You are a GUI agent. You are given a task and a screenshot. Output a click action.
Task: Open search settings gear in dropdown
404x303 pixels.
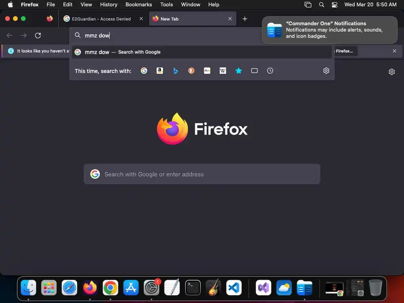tap(326, 71)
